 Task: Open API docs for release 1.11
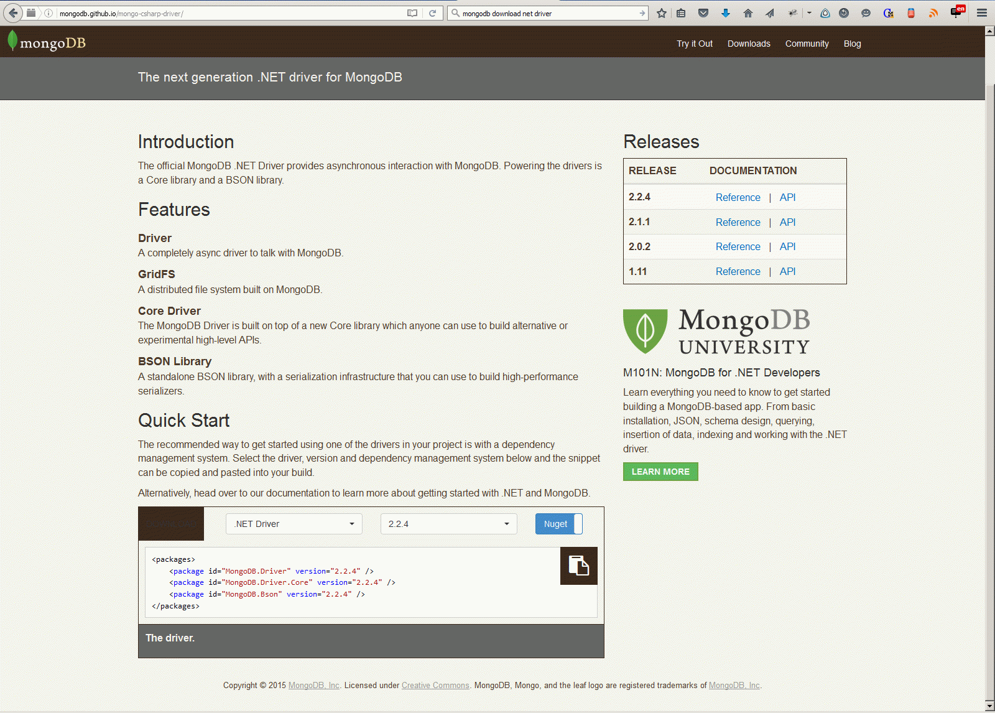point(787,271)
